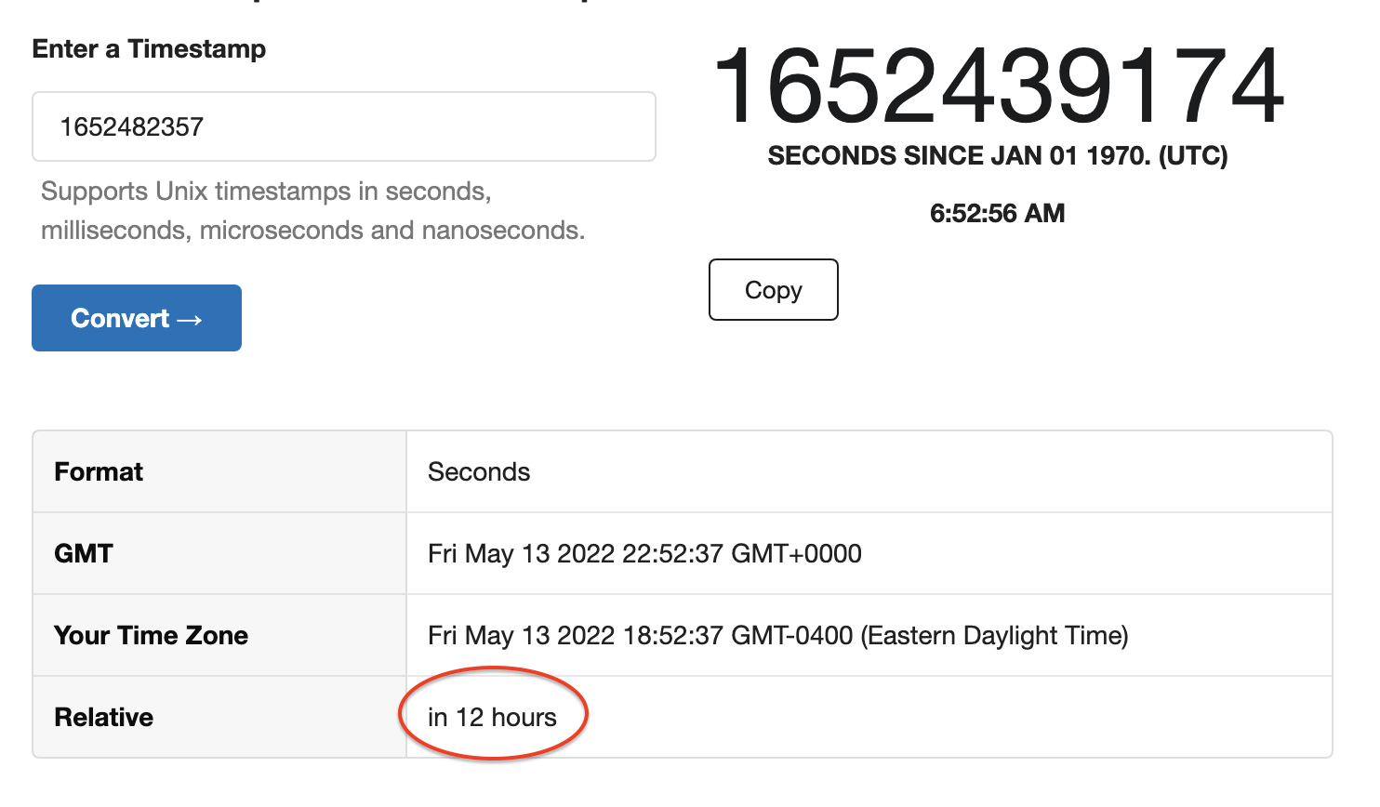This screenshot has height=807, width=1380.
Task: Click the large timestamp 1652439174
Action: (x=996, y=90)
